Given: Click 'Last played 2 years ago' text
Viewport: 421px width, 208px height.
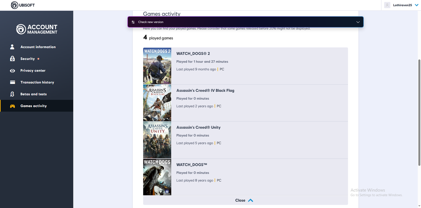Looking at the screenshot, I should 195,106.
